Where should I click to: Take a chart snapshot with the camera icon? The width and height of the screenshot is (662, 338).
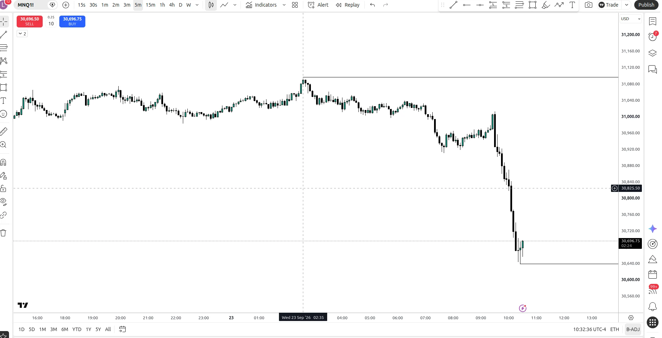(x=588, y=5)
